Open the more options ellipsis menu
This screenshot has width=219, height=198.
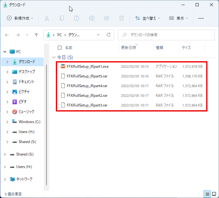tap(201, 18)
